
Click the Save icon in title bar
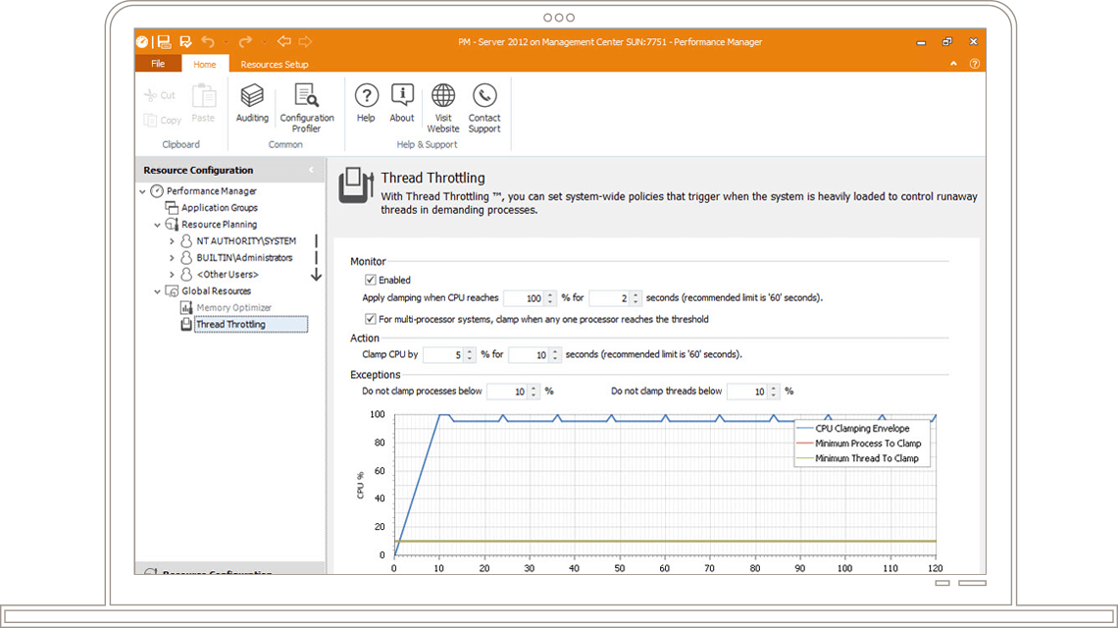(164, 42)
